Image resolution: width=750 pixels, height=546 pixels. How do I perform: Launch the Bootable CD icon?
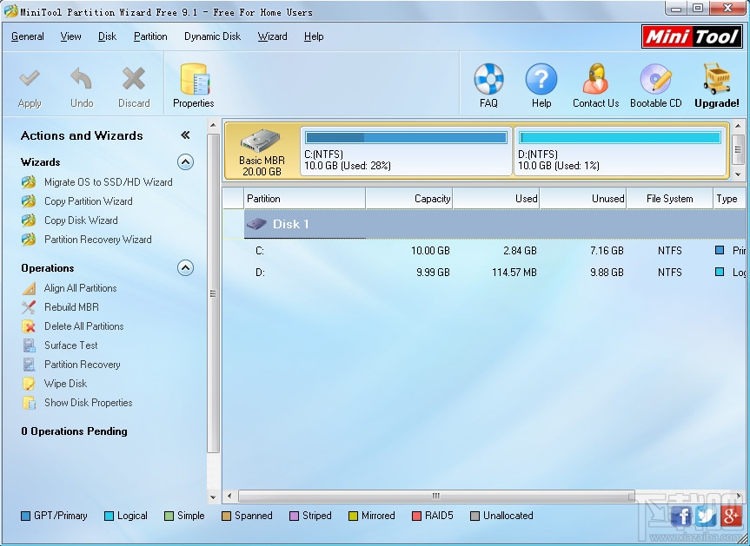coord(656,79)
